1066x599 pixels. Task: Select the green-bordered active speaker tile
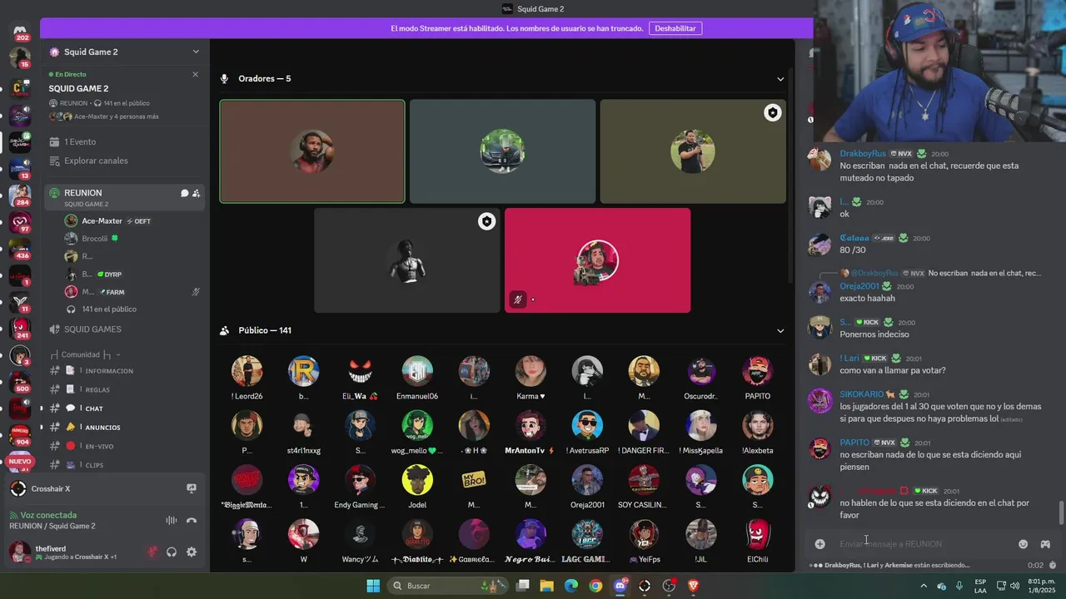click(312, 151)
